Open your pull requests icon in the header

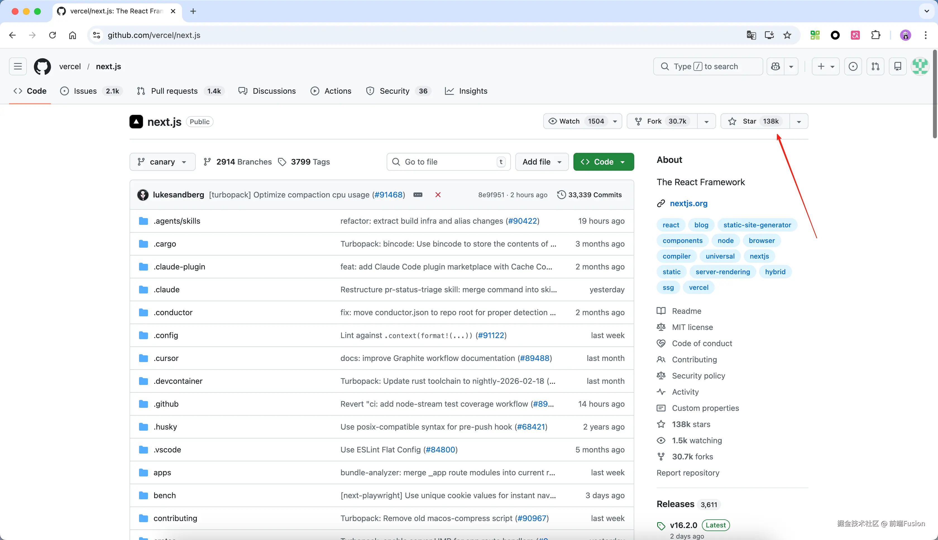[875, 66]
